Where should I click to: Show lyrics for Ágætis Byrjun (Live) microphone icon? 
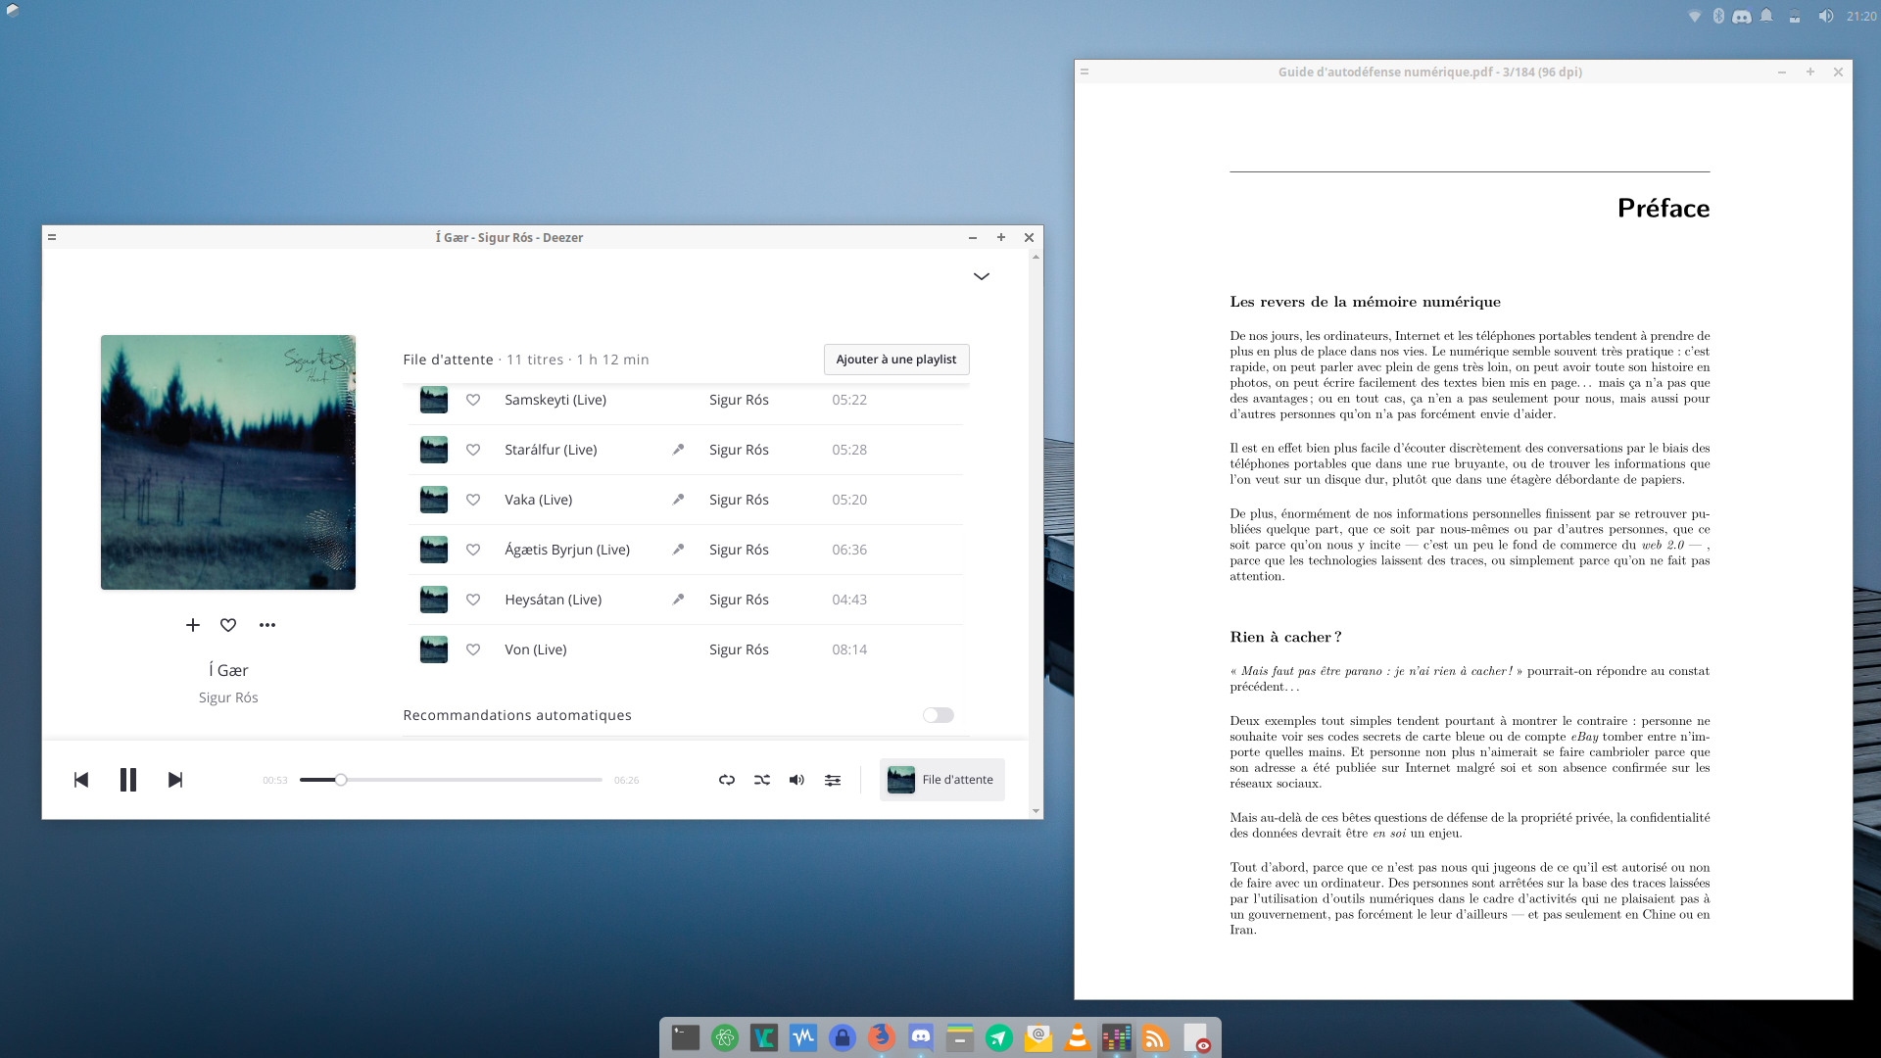click(x=678, y=550)
